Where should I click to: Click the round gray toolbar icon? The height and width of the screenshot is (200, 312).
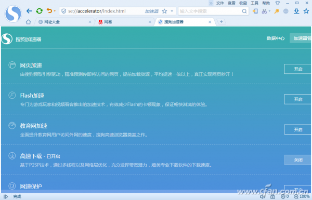click(x=285, y=11)
